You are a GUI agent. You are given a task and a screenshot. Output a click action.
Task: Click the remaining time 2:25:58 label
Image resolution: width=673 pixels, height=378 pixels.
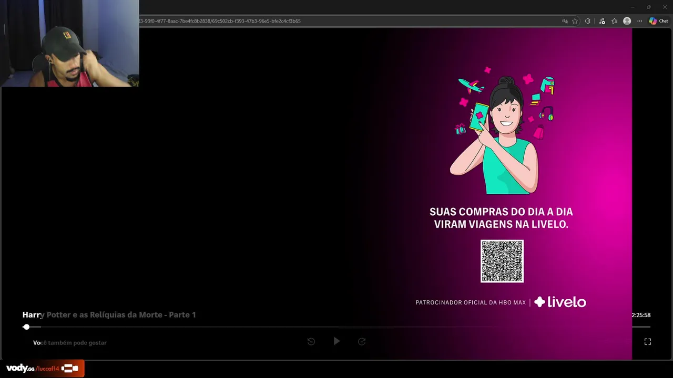(641, 315)
